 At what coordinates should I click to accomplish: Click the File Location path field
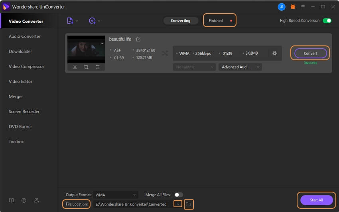tap(133, 204)
